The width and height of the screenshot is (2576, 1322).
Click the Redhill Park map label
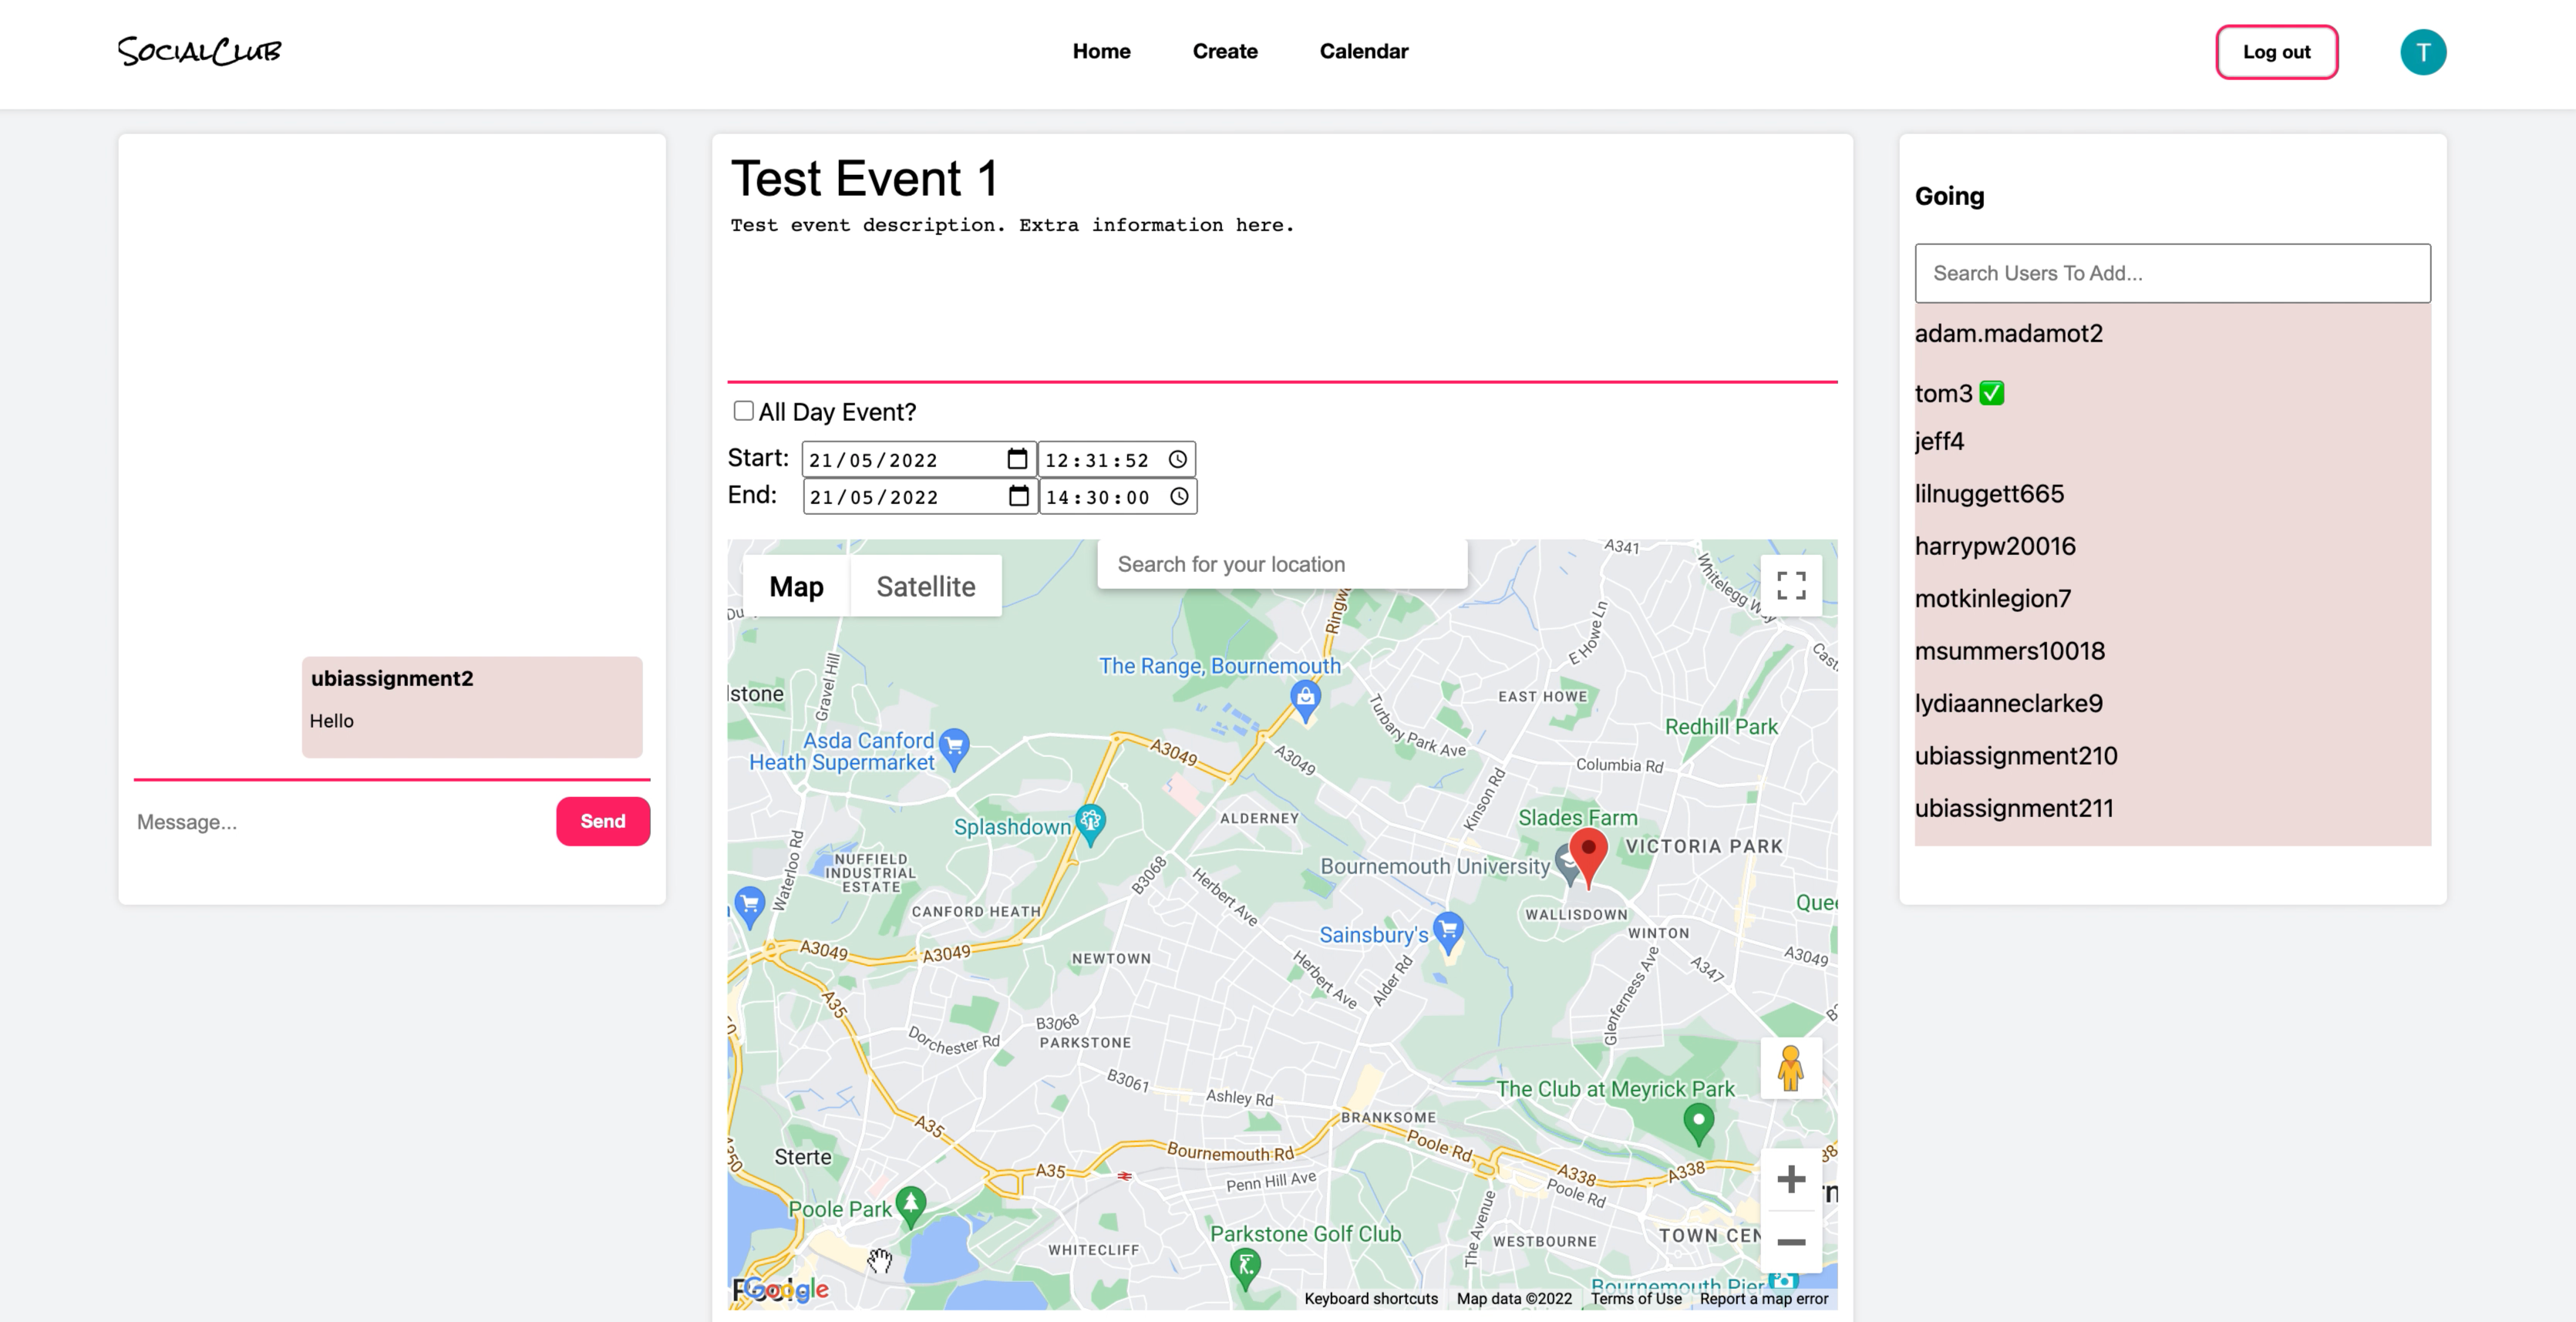(x=1720, y=727)
